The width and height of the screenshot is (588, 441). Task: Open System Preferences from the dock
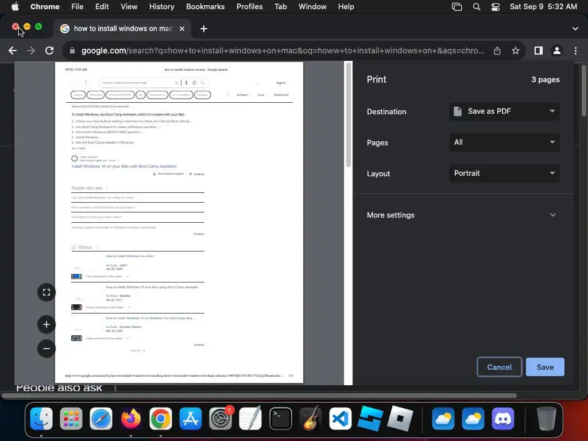click(220, 419)
